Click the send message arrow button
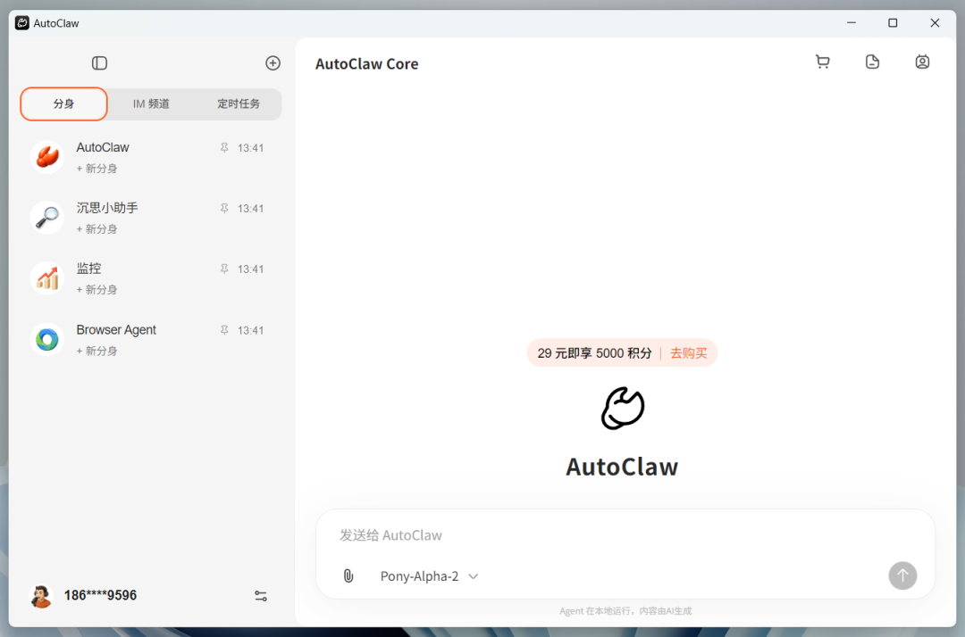Image resolution: width=965 pixels, height=637 pixels. (x=902, y=575)
